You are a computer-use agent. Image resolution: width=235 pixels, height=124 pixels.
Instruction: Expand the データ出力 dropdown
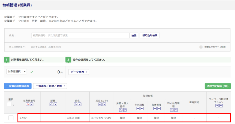click(79, 72)
